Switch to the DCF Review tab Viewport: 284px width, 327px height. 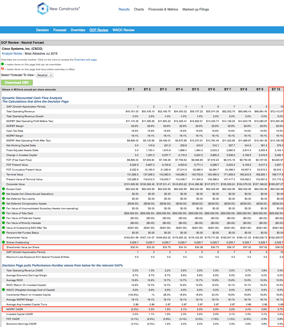click(99, 30)
